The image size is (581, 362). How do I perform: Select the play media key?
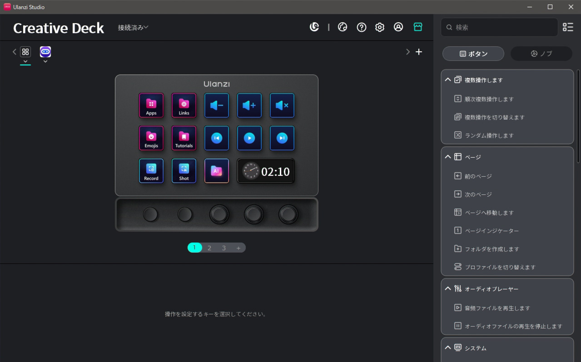pos(249,138)
